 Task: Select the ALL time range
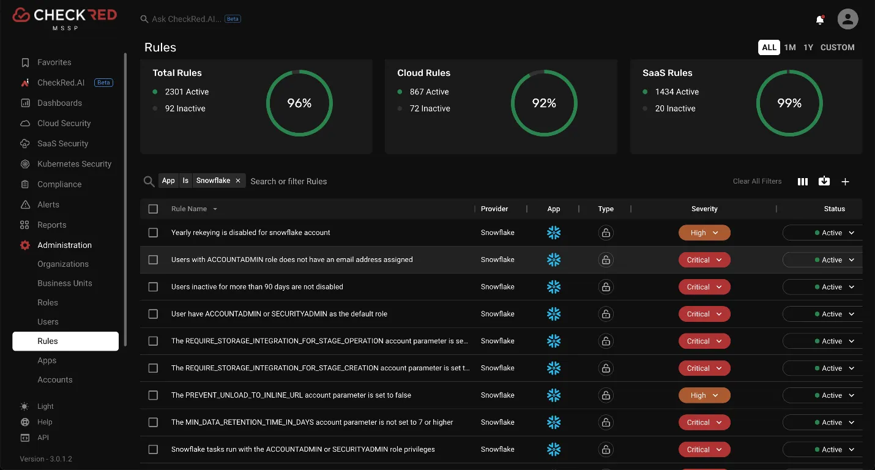click(x=769, y=47)
